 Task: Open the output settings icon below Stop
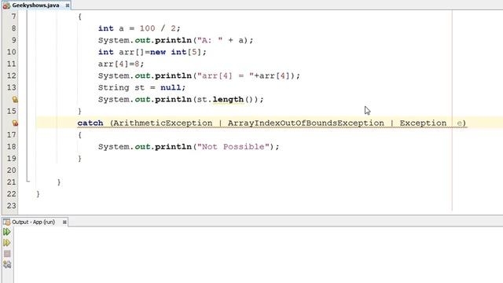point(7,264)
